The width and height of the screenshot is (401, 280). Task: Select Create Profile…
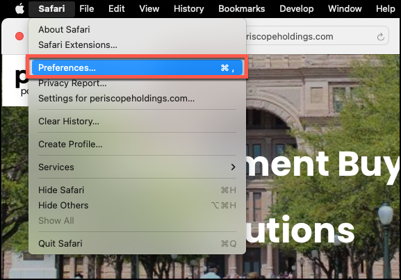click(x=137, y=145)
